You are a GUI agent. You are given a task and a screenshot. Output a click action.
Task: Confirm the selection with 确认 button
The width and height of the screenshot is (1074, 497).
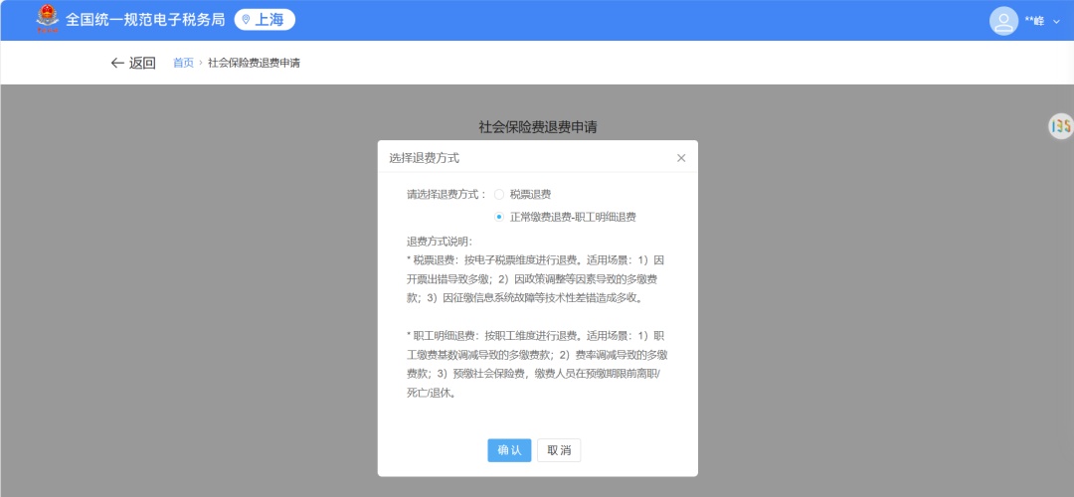point(509,450)
